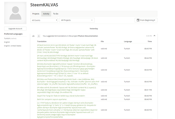Select the Activity tab

(46, 14)
